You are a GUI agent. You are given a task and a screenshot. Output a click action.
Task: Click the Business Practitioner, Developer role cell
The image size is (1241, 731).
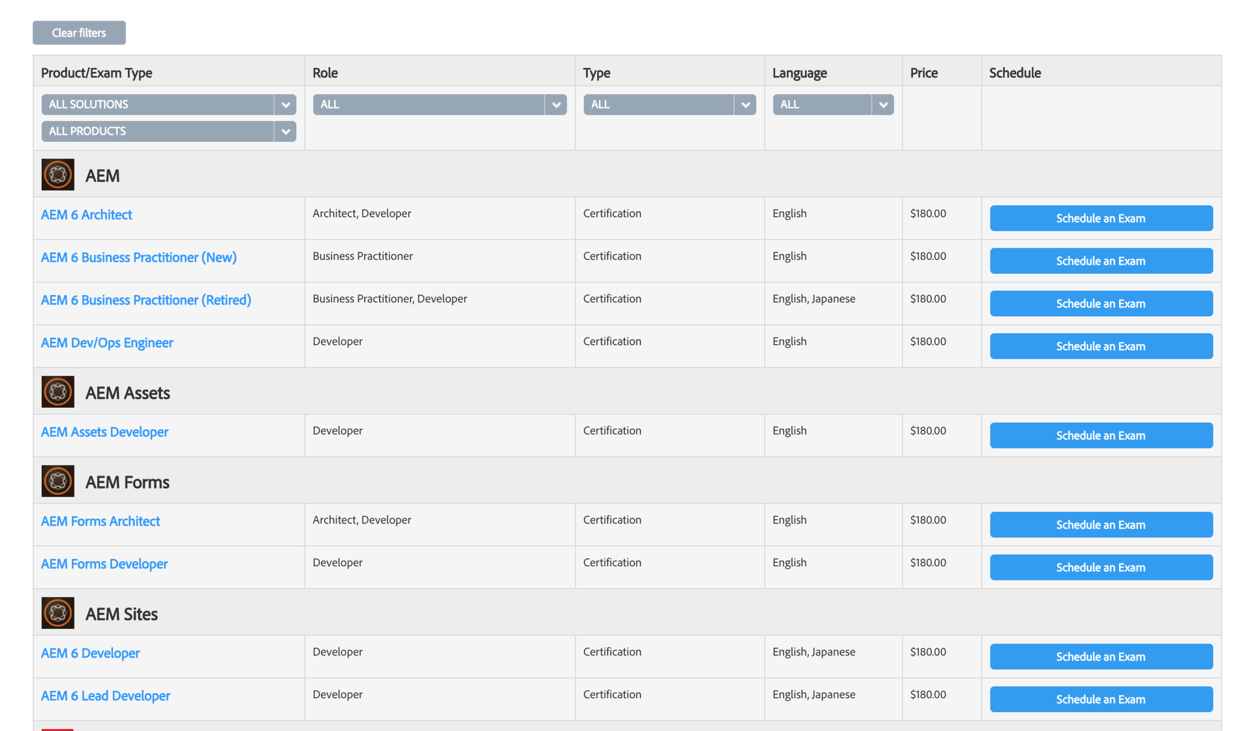[390, 299]
